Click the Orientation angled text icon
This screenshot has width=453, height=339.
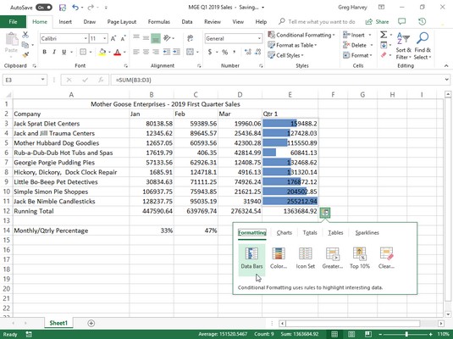167,38
